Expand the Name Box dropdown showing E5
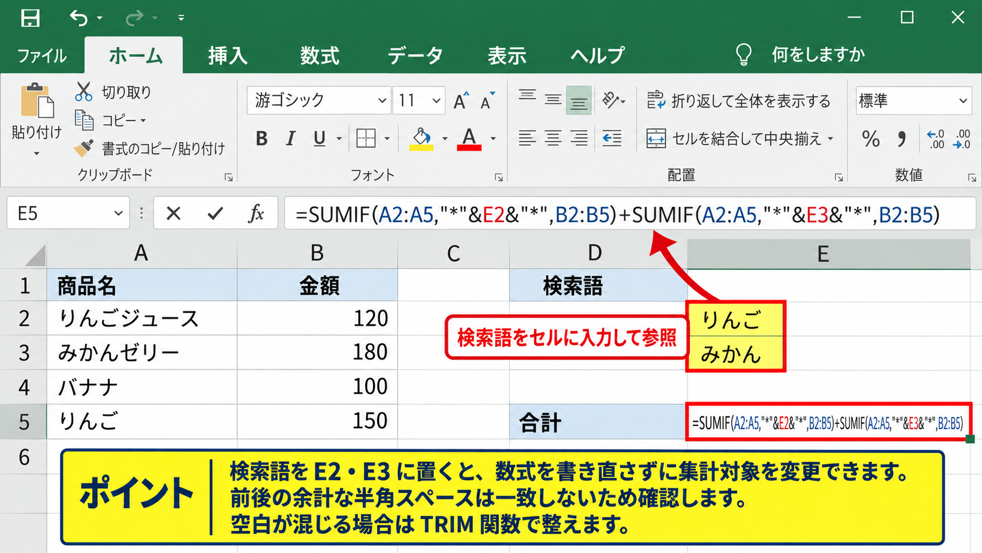The image size is (982, 553). coord(118,213)
